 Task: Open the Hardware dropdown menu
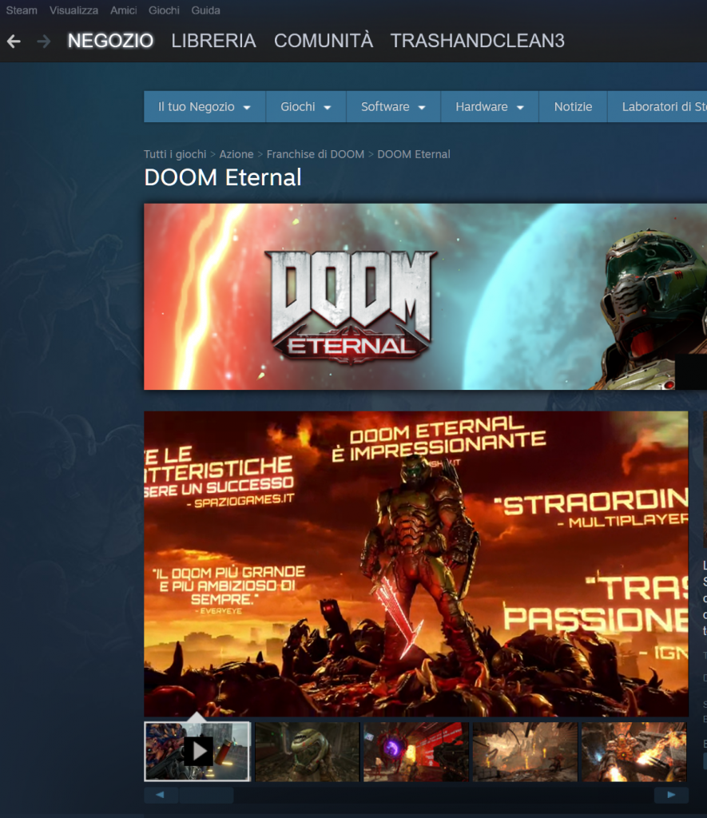pyautogui.click(x=489, y=107)
